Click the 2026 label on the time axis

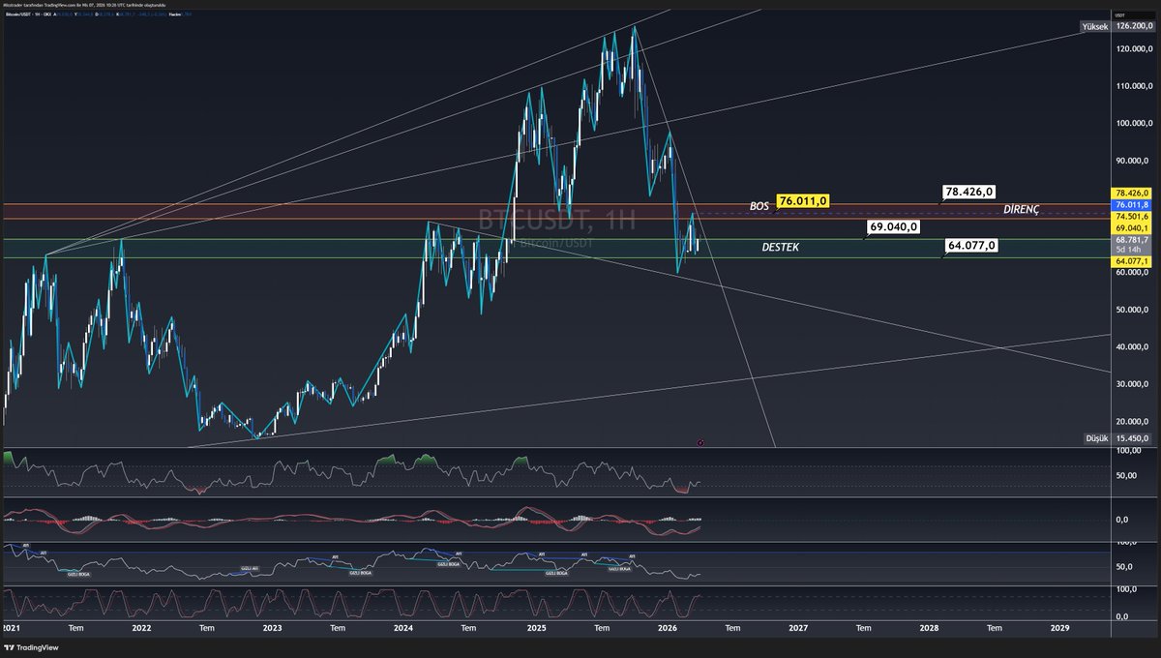click(x=667, y=628)
